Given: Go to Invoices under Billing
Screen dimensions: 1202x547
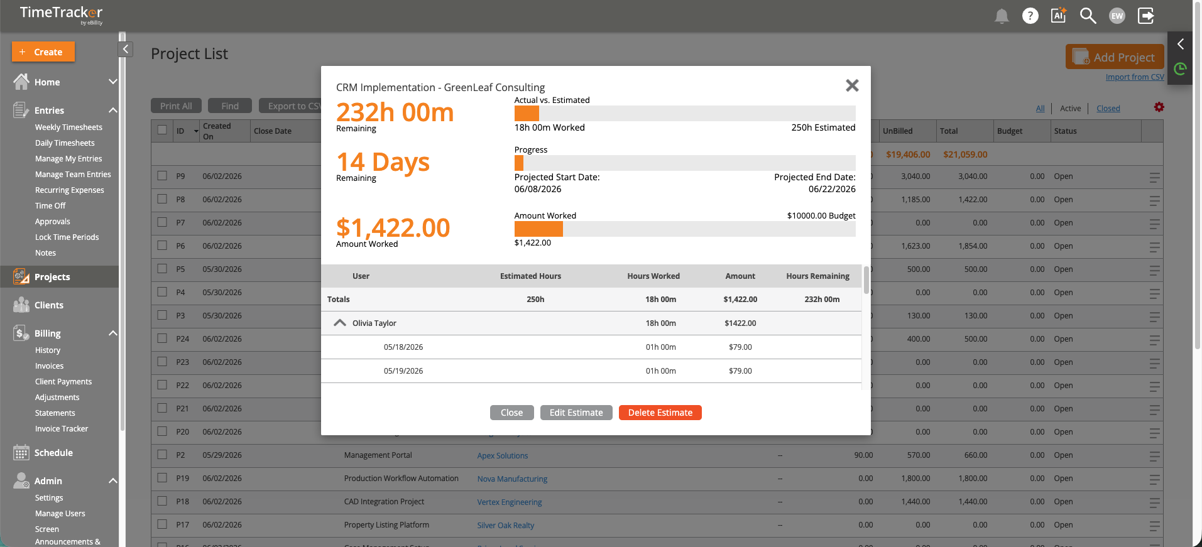Looking at the screenshot, I should pos(49,366).
